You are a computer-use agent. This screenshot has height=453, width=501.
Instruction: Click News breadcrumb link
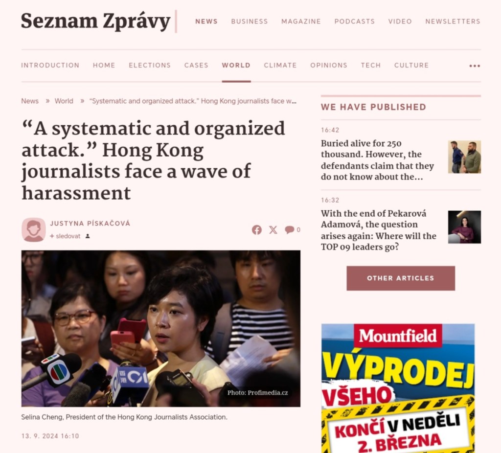pyautogui.click(x=30, y=101)
